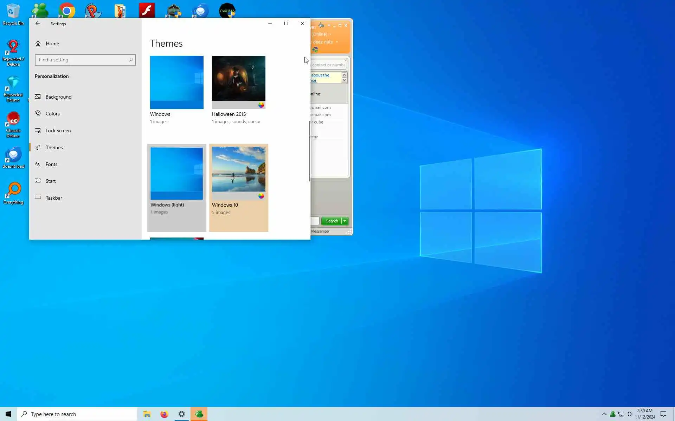Launch Firefox from the taskbar

(x=164, y=414)
